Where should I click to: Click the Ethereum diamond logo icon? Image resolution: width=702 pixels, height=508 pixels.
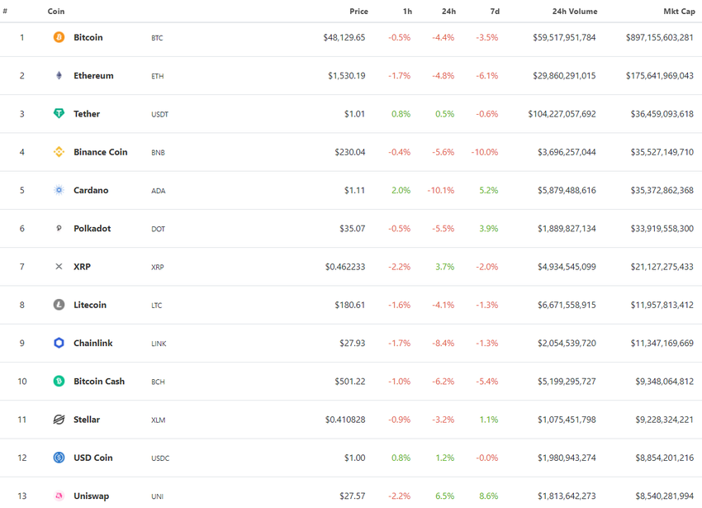coord(59,75)
